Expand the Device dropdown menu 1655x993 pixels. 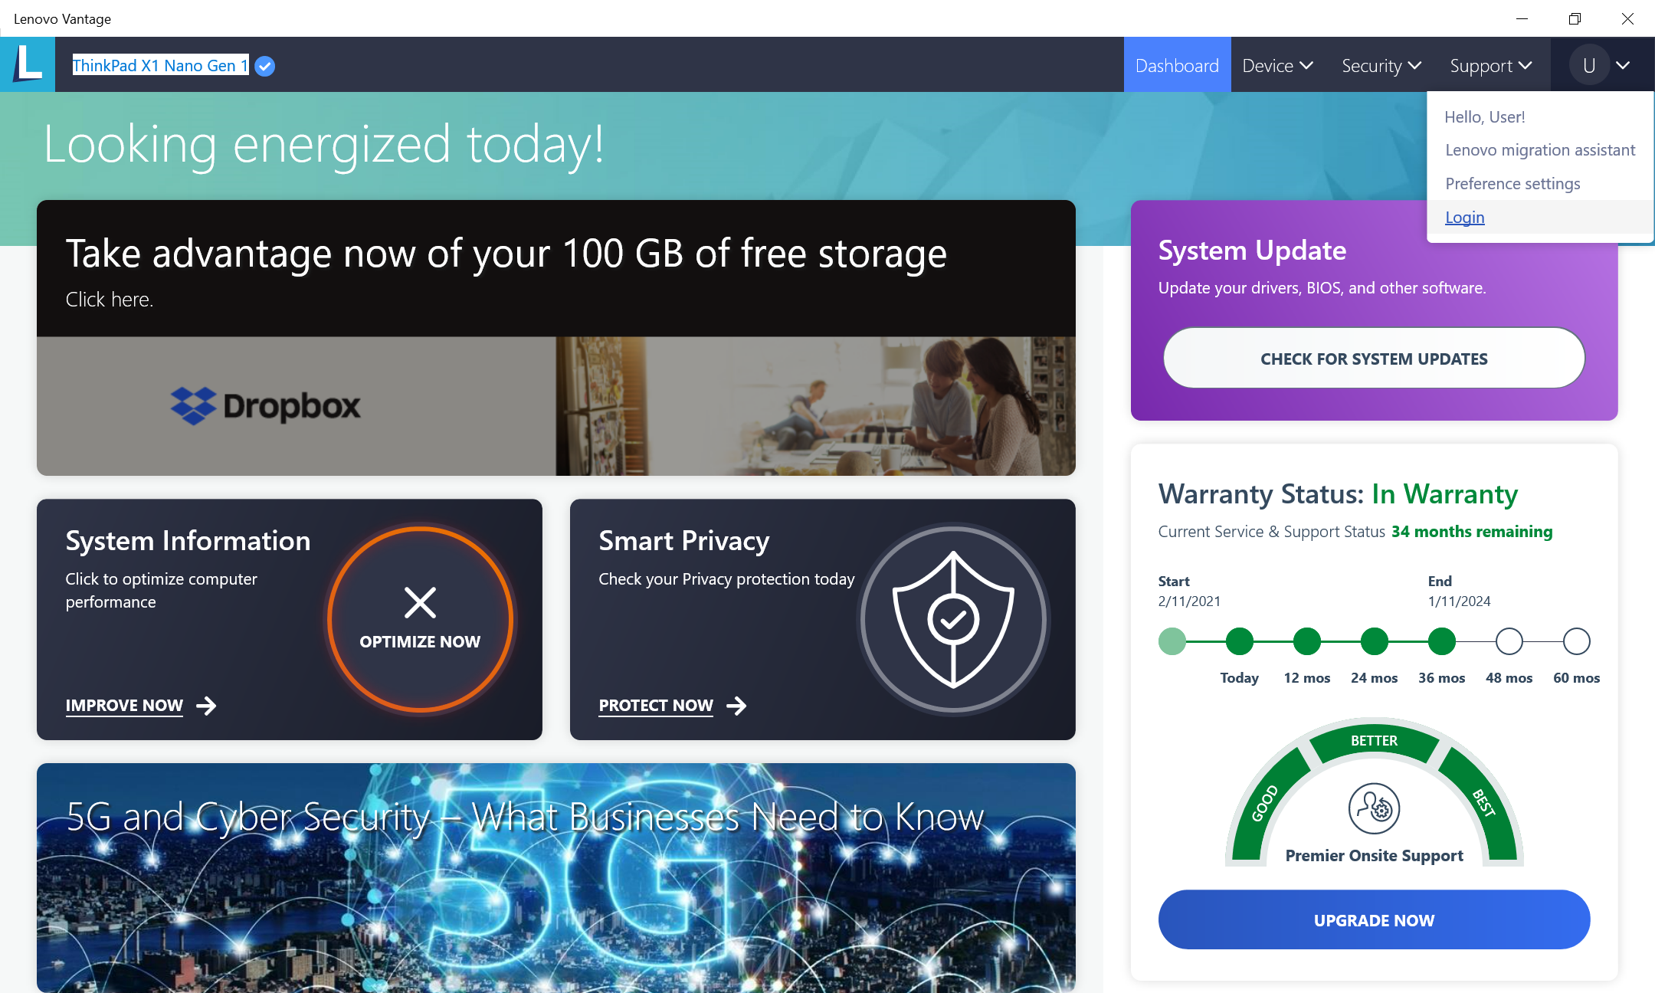1276,65
